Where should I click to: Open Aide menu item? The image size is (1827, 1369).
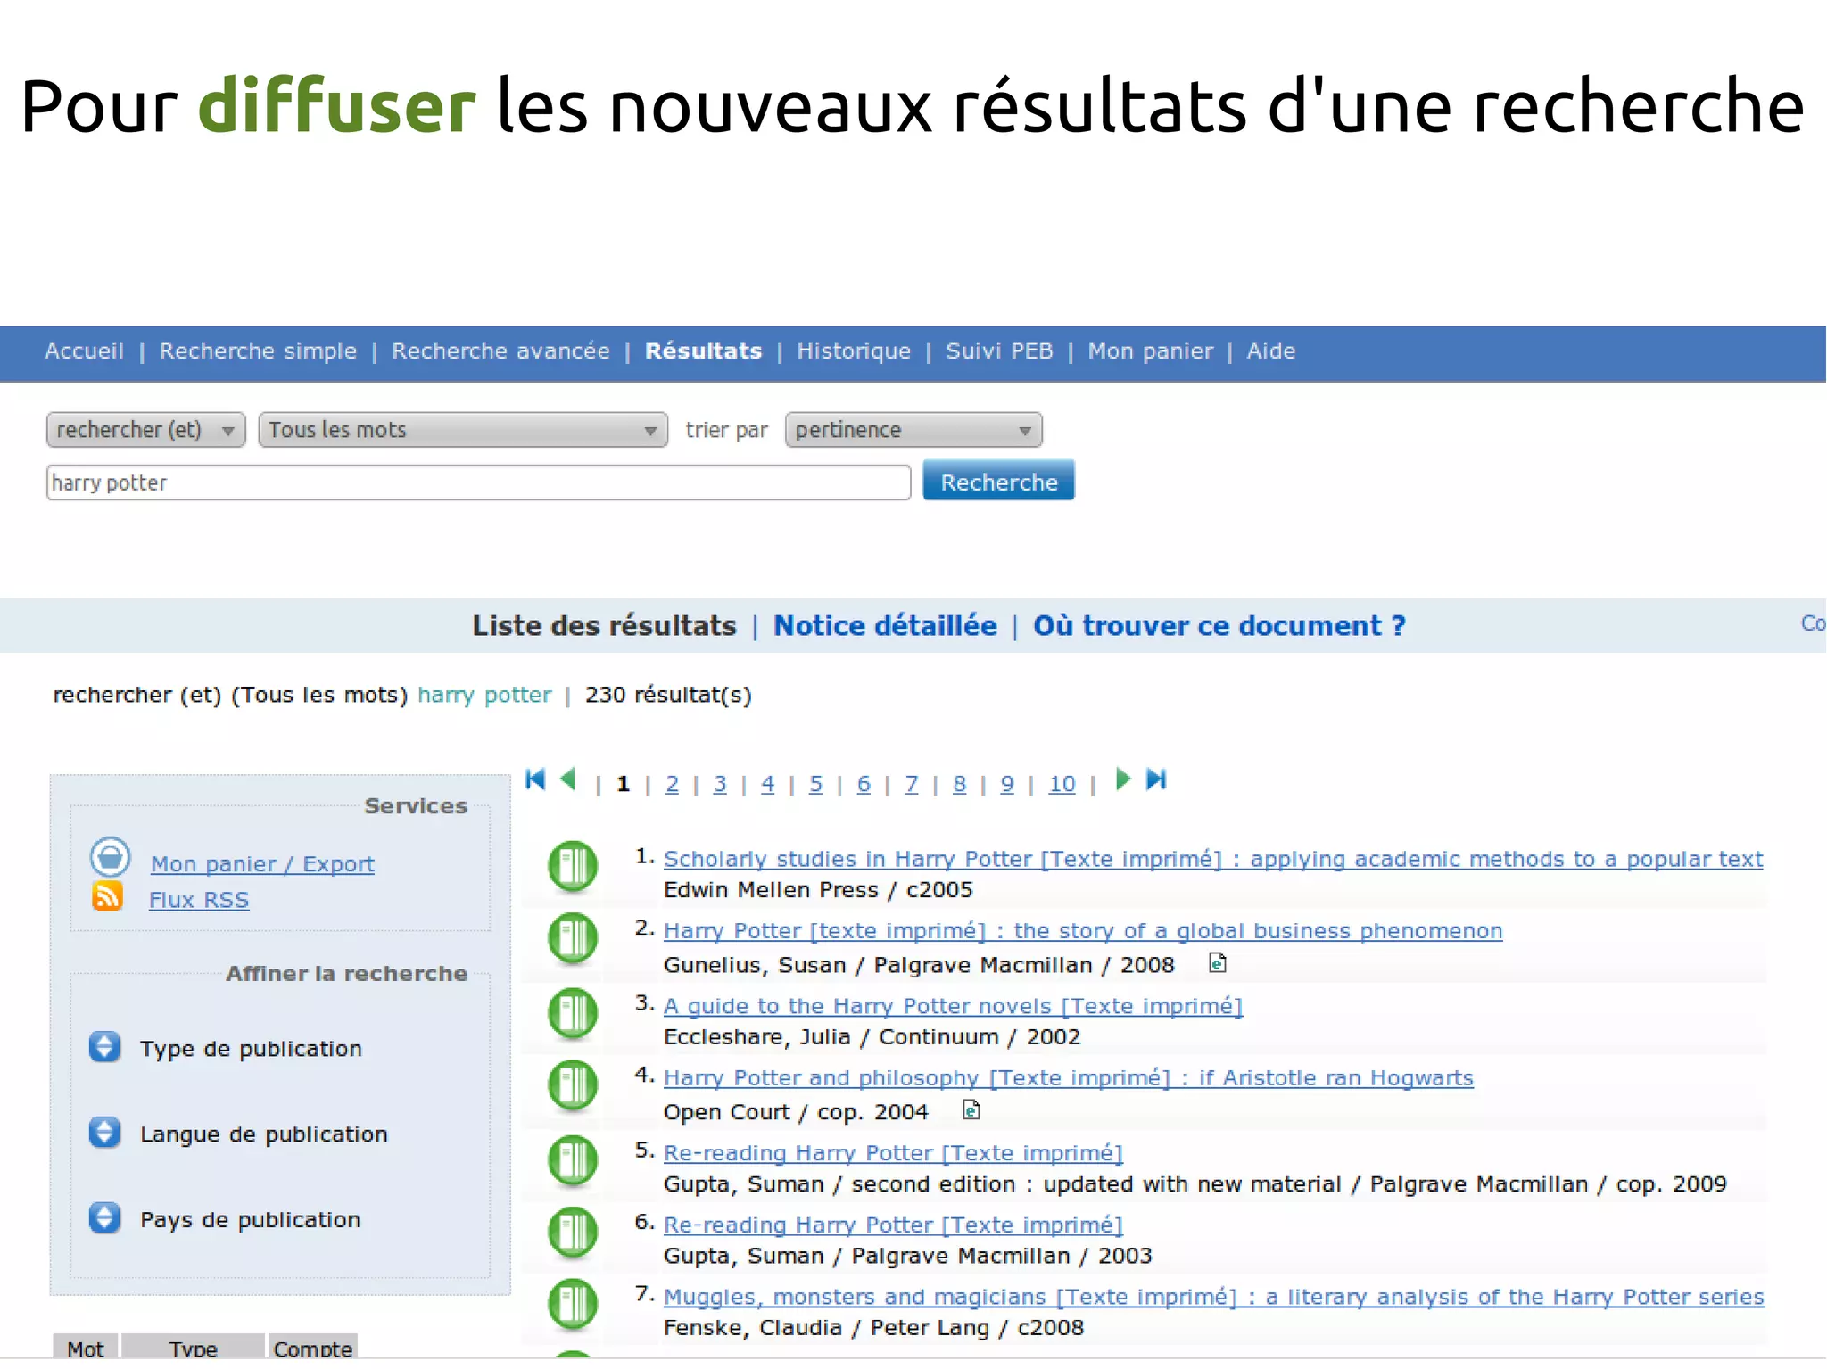(x=1270, y=351)
